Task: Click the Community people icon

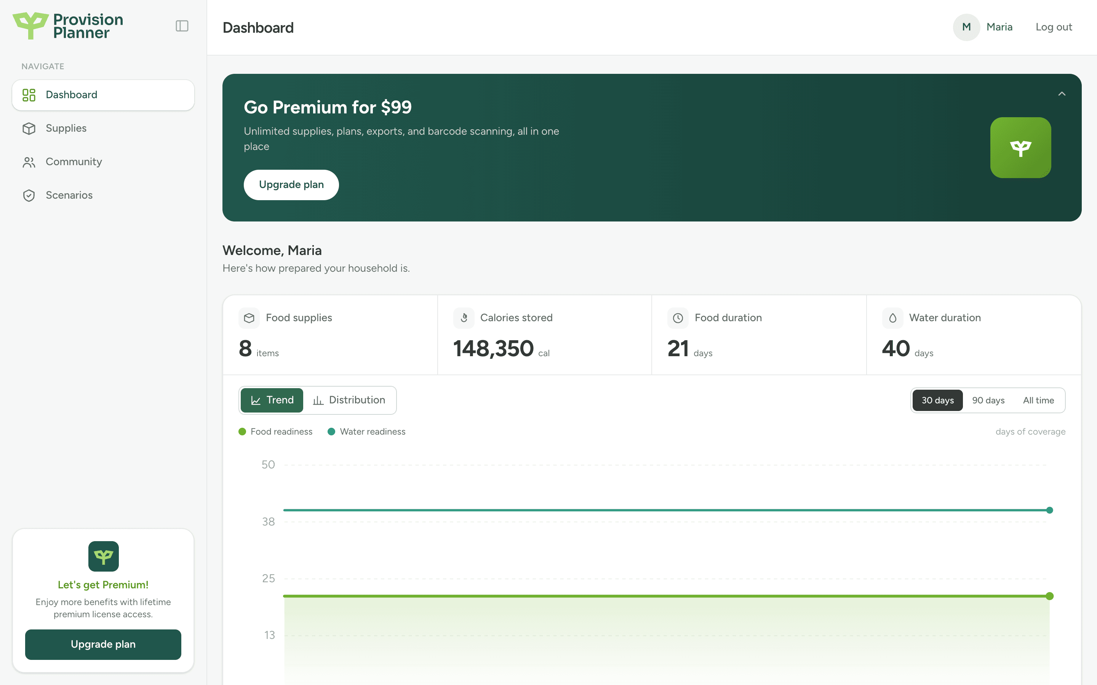Action: pos(29,162)
